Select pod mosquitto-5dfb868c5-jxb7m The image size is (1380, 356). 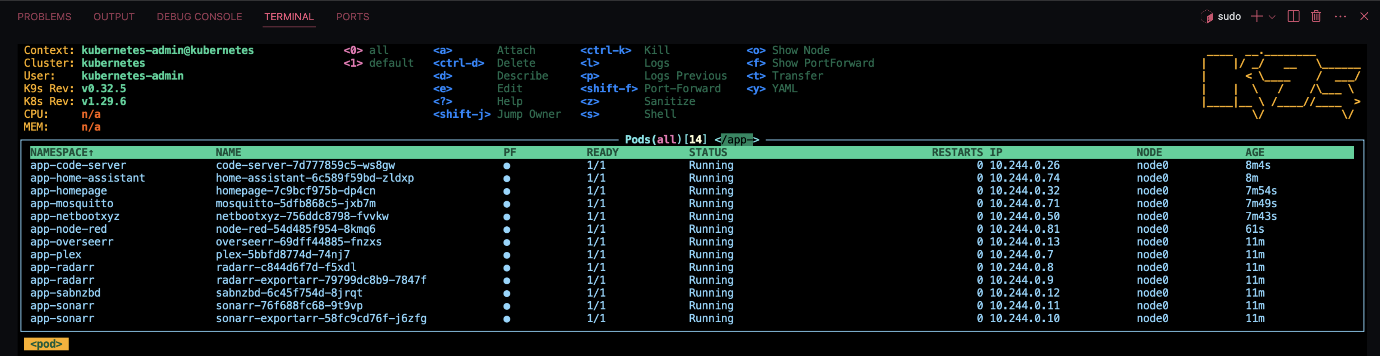tap(296, 204)
